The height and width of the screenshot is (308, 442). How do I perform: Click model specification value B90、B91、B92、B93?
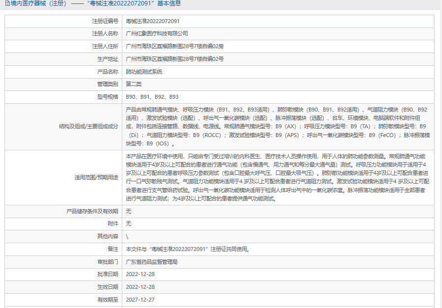coord(152,97)
